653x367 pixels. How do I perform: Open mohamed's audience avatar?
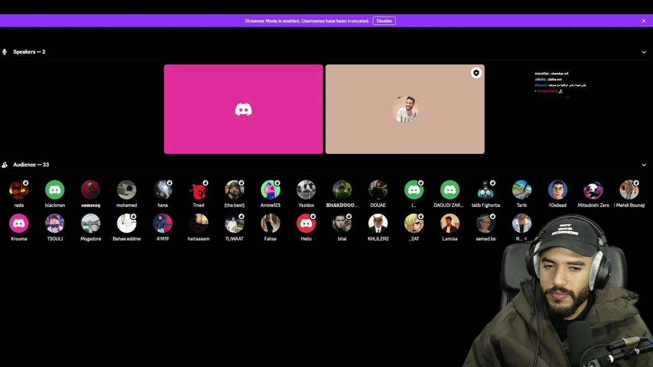(127, 190)
